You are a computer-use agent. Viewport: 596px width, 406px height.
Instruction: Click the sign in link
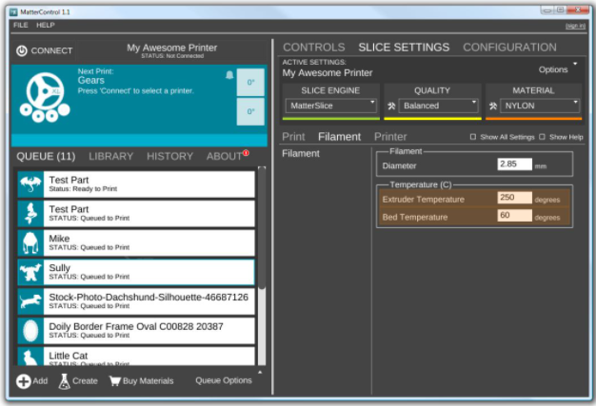(575, 26)
